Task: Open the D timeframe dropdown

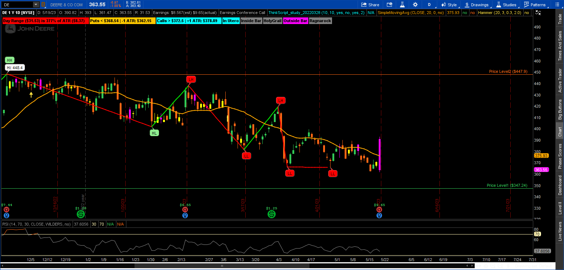Action: pyautogui.click(x=429, y=4)
